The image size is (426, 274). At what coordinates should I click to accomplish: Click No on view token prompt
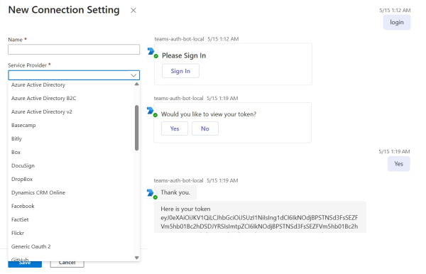pos(205,128)
